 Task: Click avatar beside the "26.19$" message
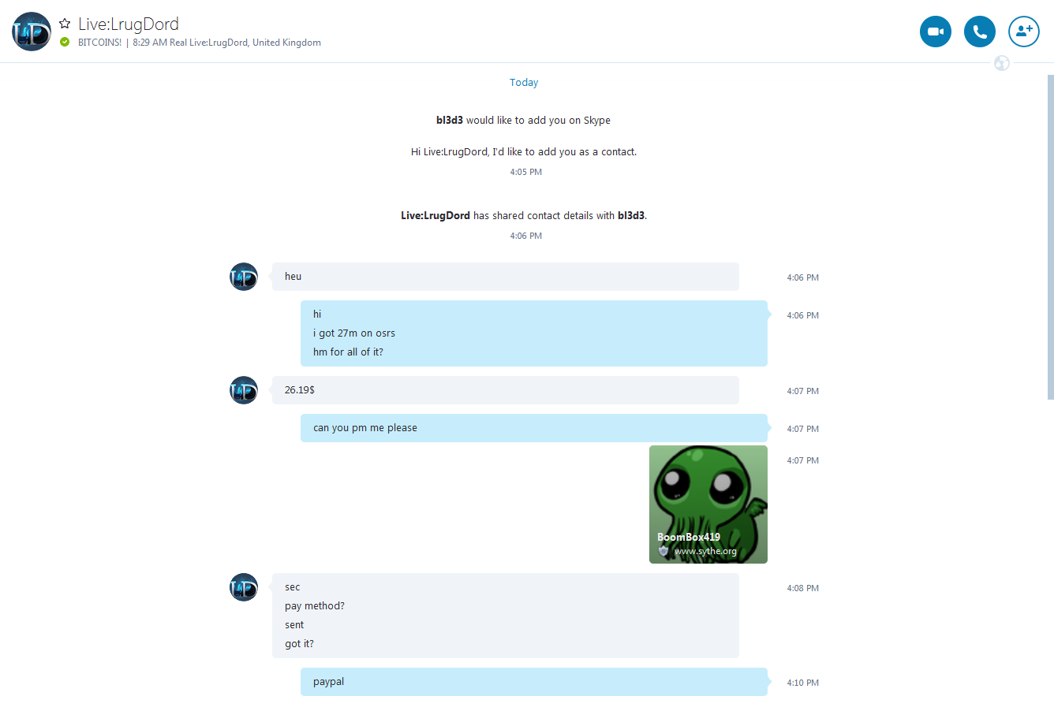(244, 390)
